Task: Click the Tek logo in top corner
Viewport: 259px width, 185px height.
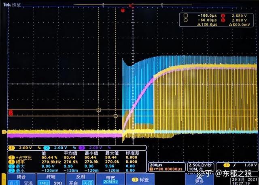Action: [6, 5]
